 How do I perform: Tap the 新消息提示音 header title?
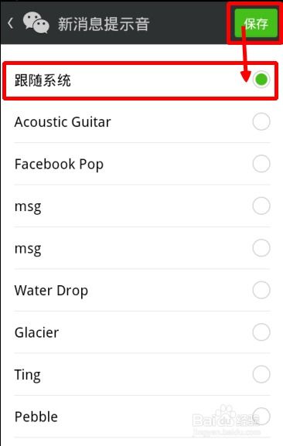(104, 24)
